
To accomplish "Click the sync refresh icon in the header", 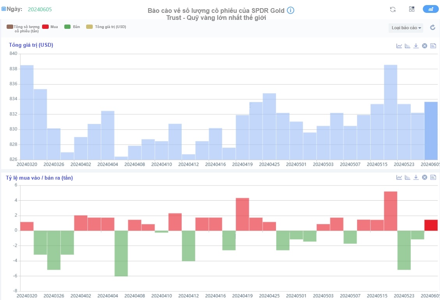I will tap(392, 9).
